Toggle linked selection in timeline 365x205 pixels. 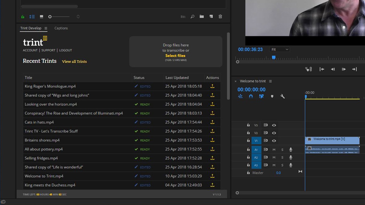click(x=261, y=96)
